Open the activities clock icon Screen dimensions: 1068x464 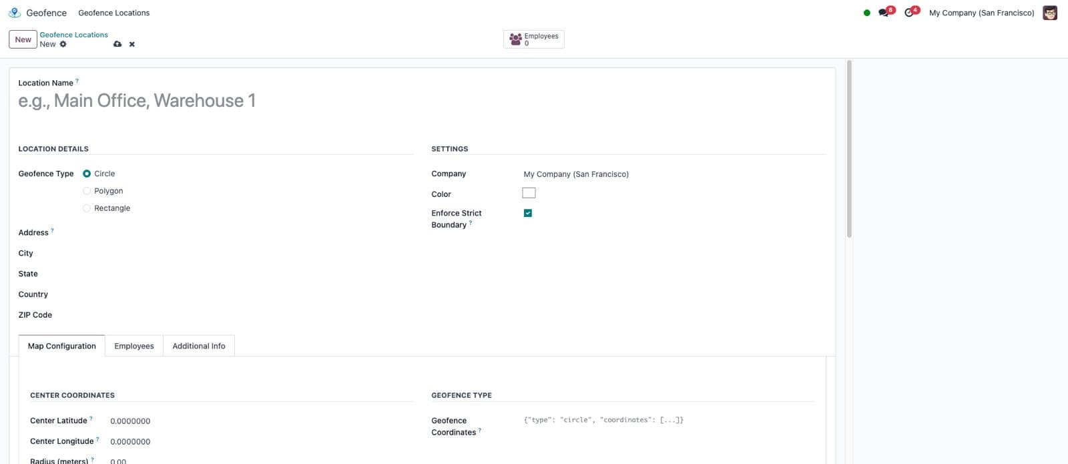pyautogui.click(x=909, y=13)
